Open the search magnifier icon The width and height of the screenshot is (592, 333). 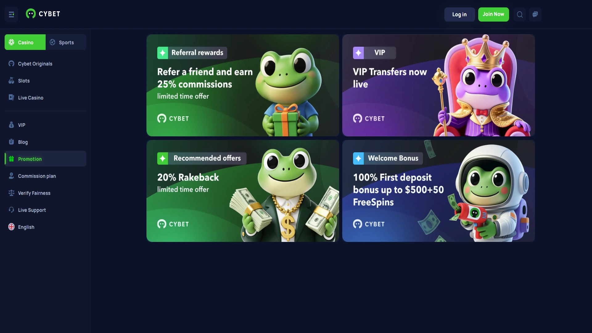[520, 14]
